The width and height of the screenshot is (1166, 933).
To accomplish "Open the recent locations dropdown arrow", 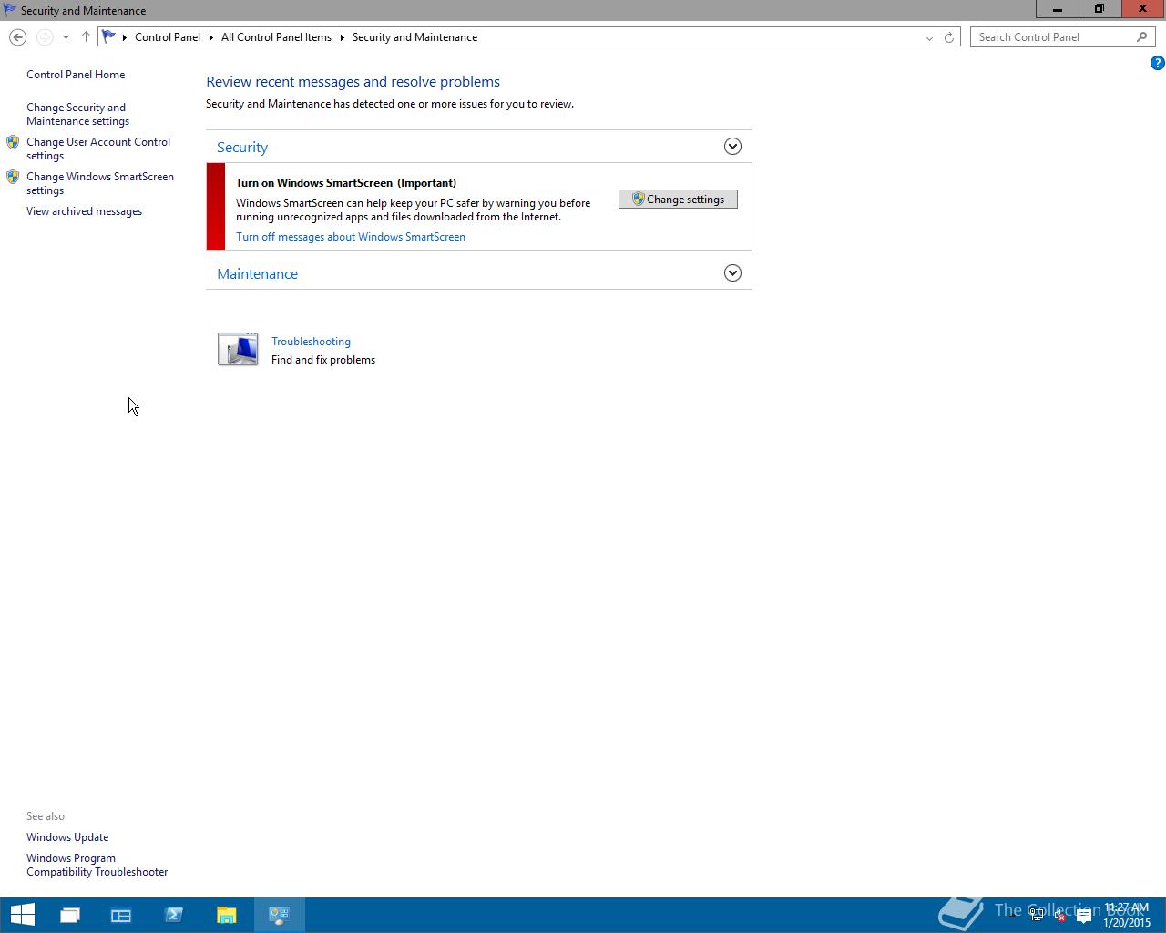I will coord(66,37).
